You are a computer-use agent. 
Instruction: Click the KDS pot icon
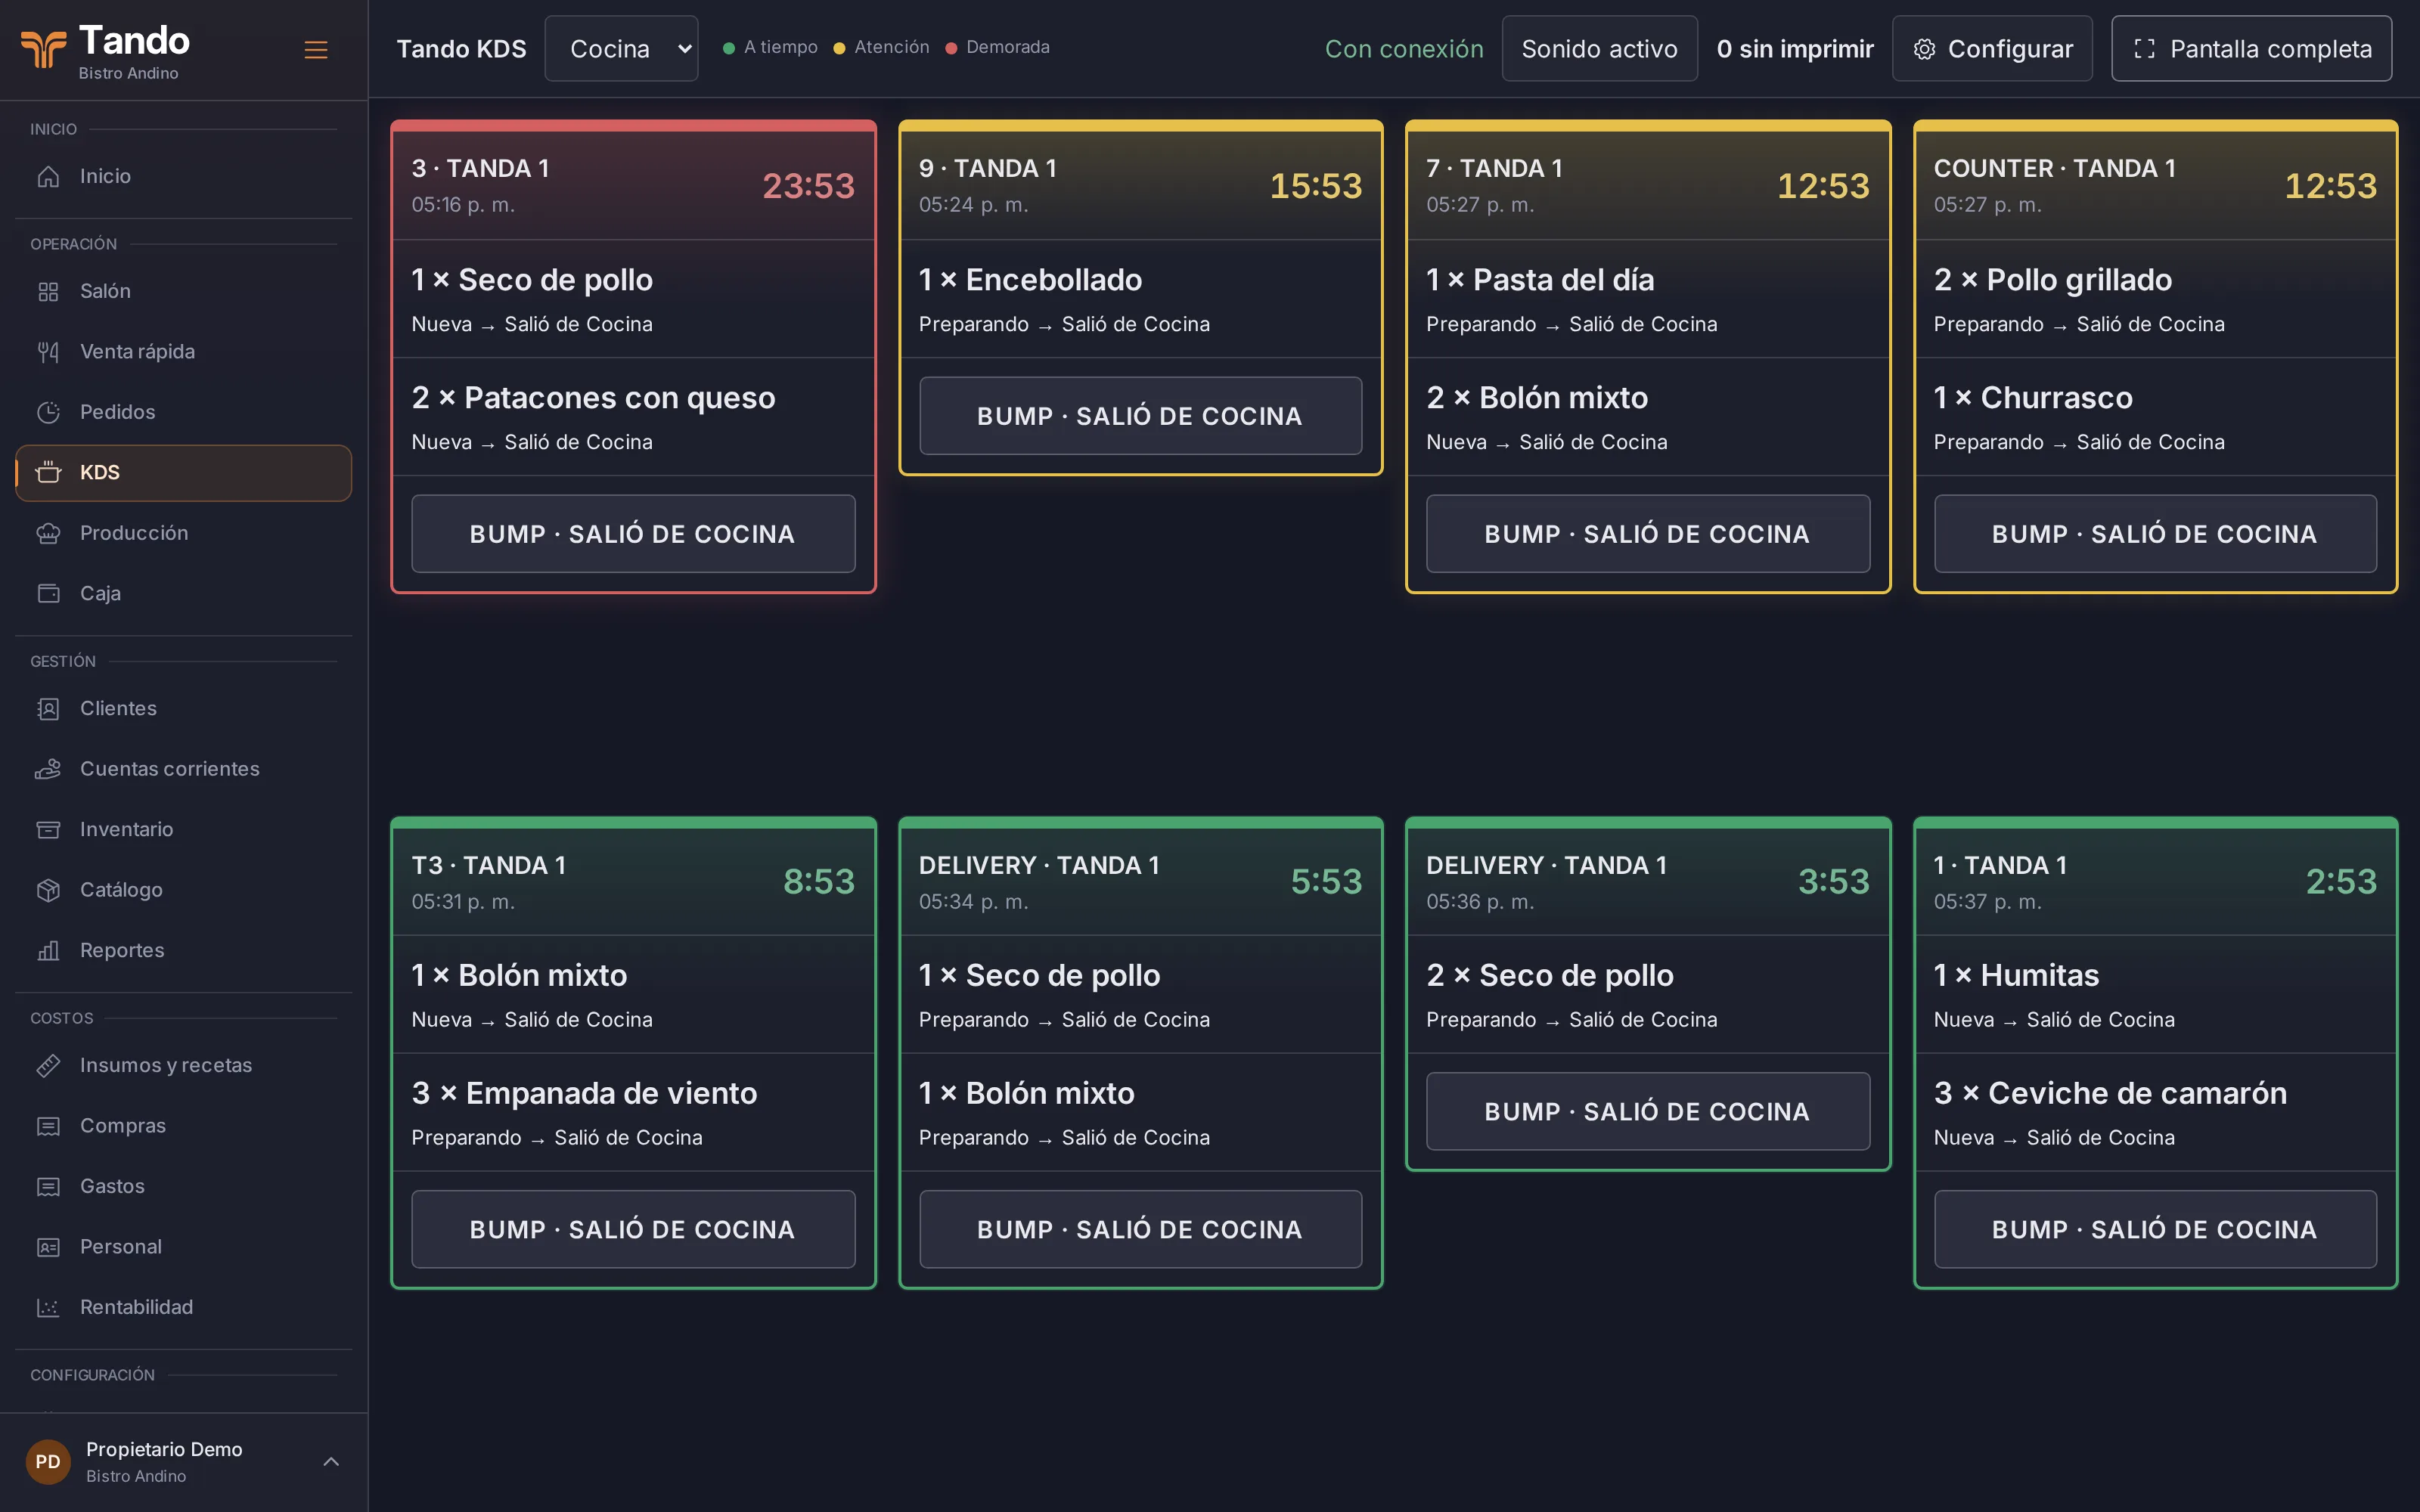pyautogui.click(x=48, y=472)
